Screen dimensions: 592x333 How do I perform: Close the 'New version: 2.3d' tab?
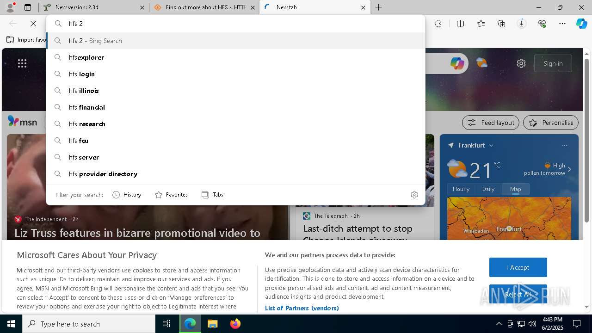click(x=142, y=7)
